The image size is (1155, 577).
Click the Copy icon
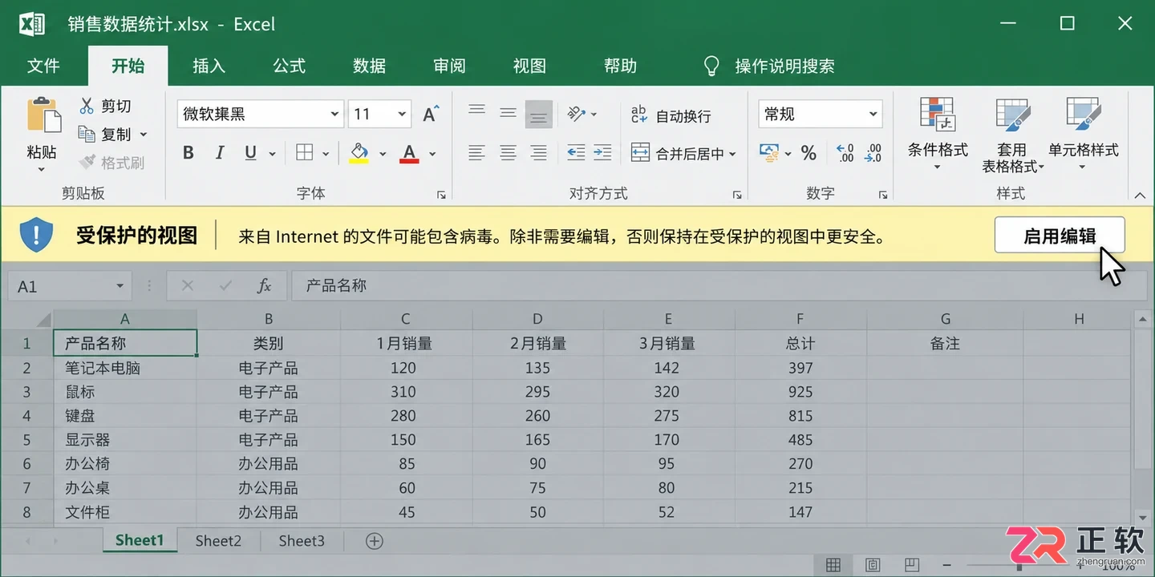(87, 134)
